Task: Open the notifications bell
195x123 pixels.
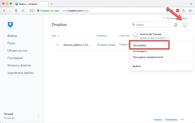Action: [175, 25]
